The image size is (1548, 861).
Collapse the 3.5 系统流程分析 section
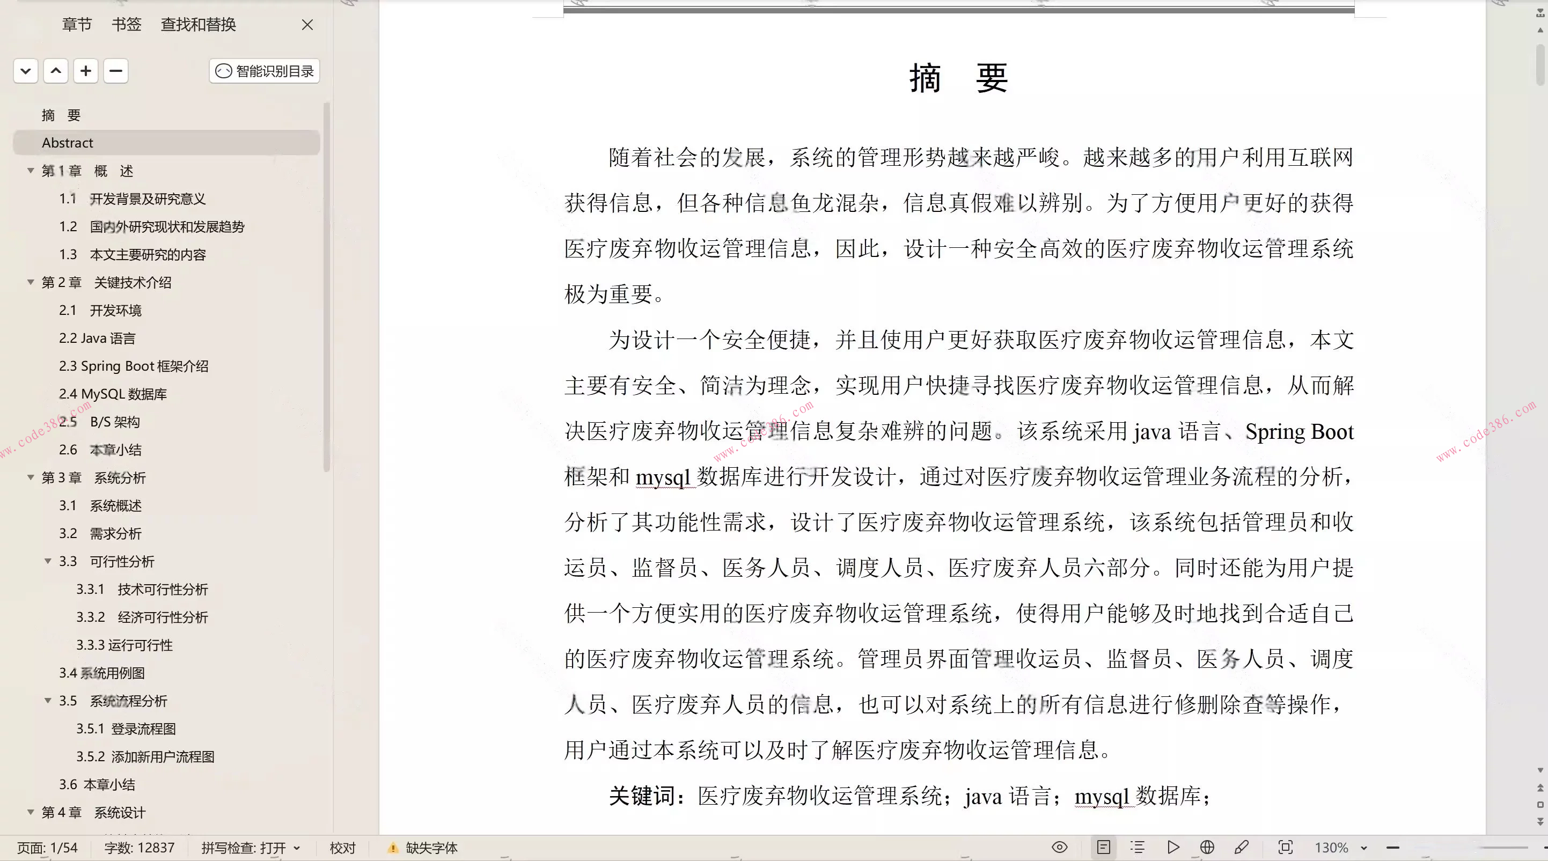click(x=48, y=701)
